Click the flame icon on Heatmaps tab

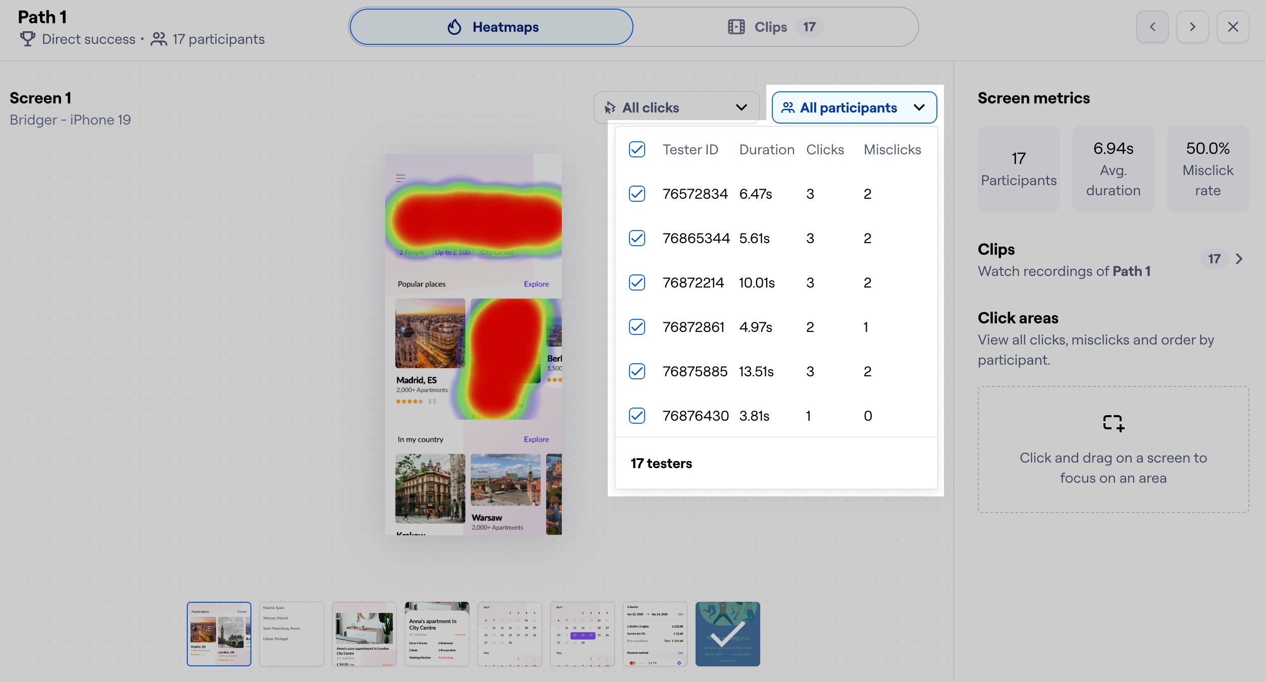point(454,27)
